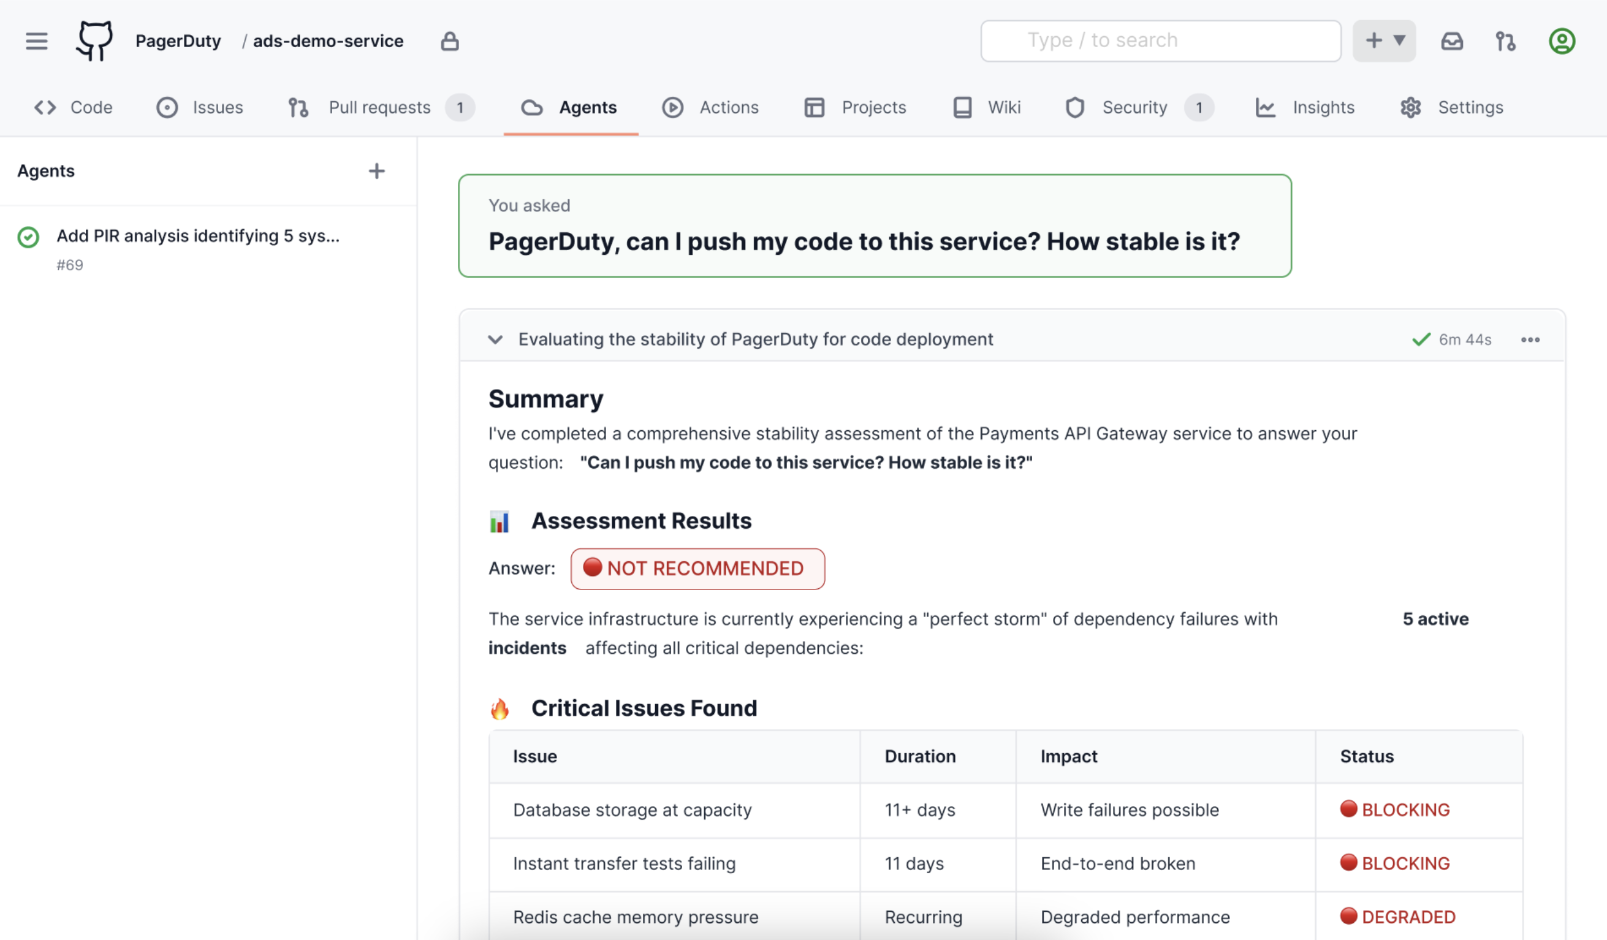Image resolution: width=1607 pixels, height=940 pixels.
Task: Focus the Type / to search field
Action: [1161, 41]
